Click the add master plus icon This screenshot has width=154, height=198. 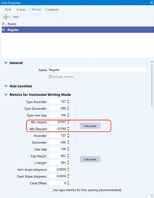6,17
